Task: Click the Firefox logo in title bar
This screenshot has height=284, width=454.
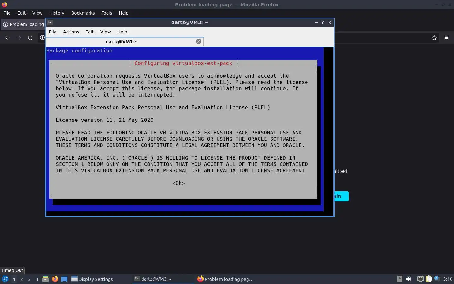Action: pyautogui.click(x=4, y=4)
